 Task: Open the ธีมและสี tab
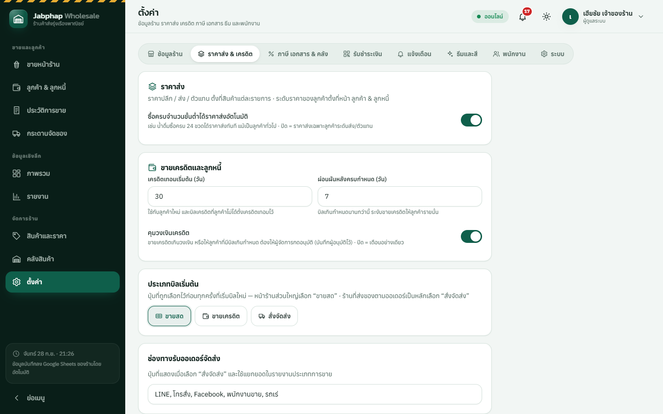pyautogui.click(x=462, y=54)
